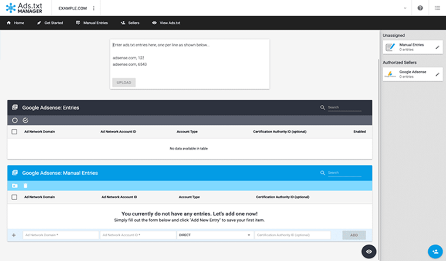Click the dark eye preview floating button
This screenshot has width=446, height=261.
tap(369, 251)
